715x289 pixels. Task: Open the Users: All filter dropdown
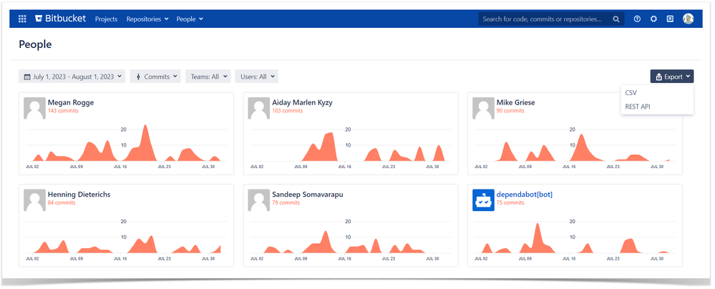(x=257, y=77)
